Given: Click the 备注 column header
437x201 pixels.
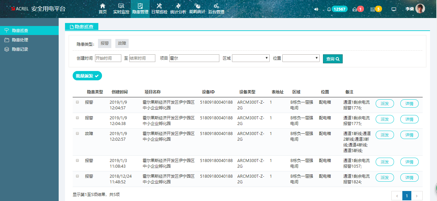Looking at the screenshot, I should click(x=349, y=92).
